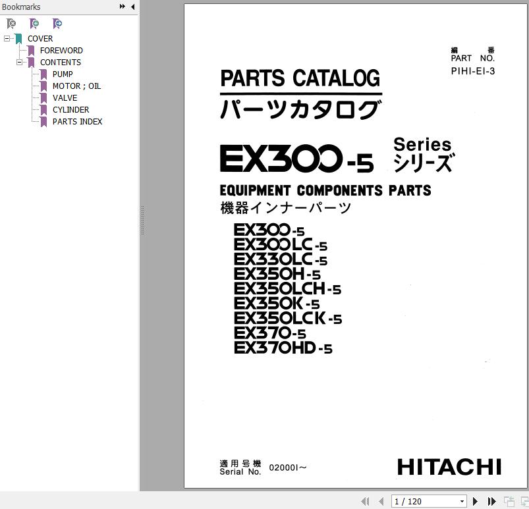The height and width of the screenshot is (509, 529).
Task: Click the Serial No. label on page
Action: 240,471
